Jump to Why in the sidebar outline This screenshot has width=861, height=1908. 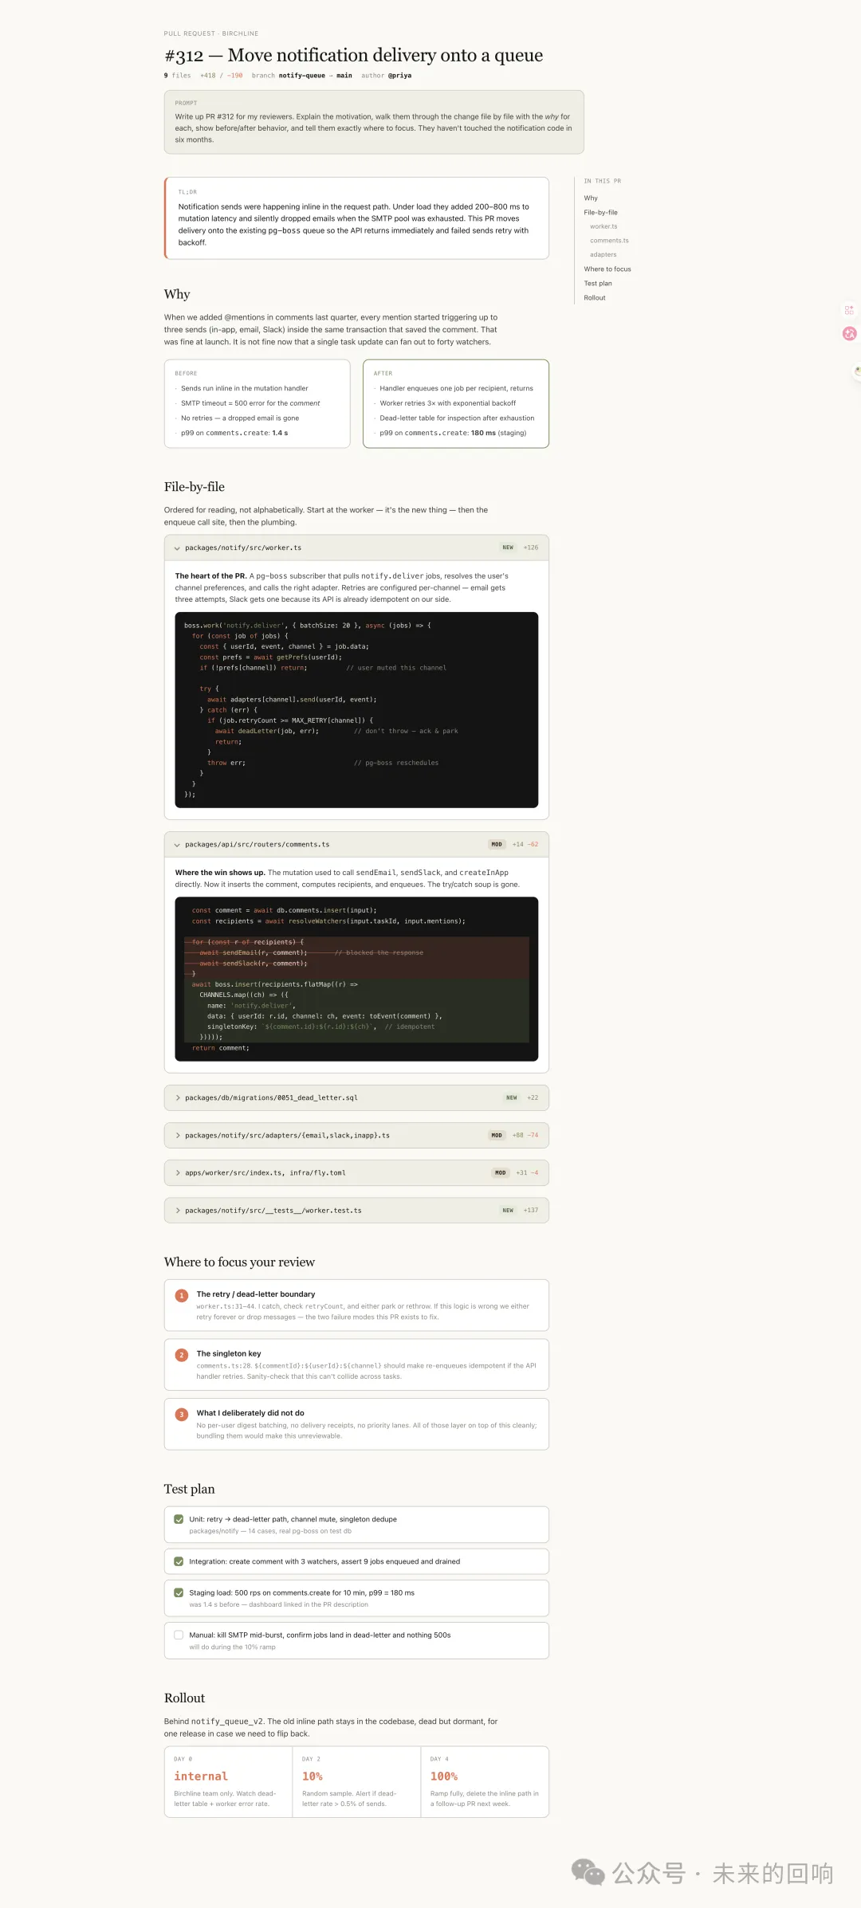pyautogui.click(x=591, y=198)
